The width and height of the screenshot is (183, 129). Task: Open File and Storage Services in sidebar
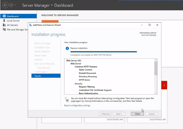click(x=17, y=30)
